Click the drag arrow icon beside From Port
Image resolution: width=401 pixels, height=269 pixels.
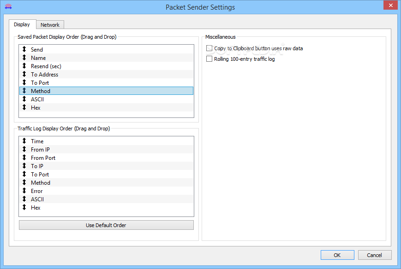(24, 157)
